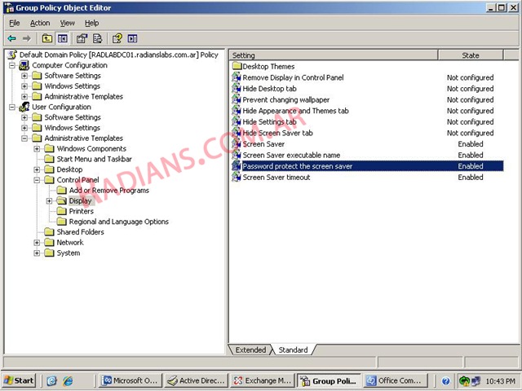Viewport: 522px width, 391px height.
Task: Open Internet Explorer from quick launch
Action: click(x=68, y=380)
